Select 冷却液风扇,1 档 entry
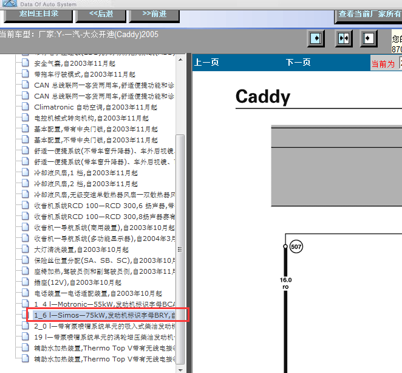Viewport: 402px width, 373px height. coord(86,173)
